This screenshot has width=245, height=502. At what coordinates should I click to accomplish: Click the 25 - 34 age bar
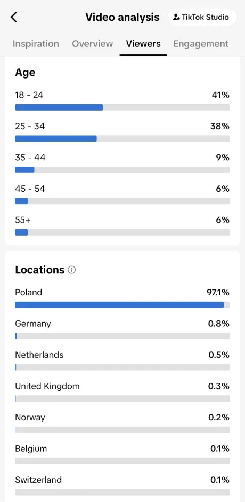(123, 138)
